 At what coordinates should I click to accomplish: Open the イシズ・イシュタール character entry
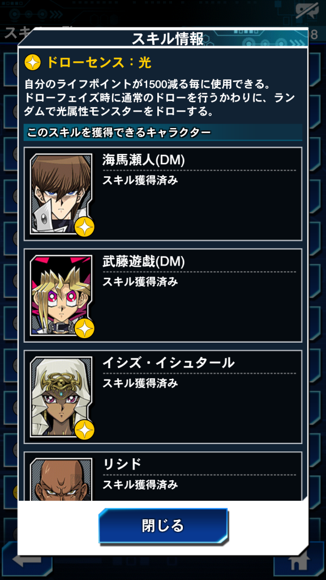click(163, 396)
